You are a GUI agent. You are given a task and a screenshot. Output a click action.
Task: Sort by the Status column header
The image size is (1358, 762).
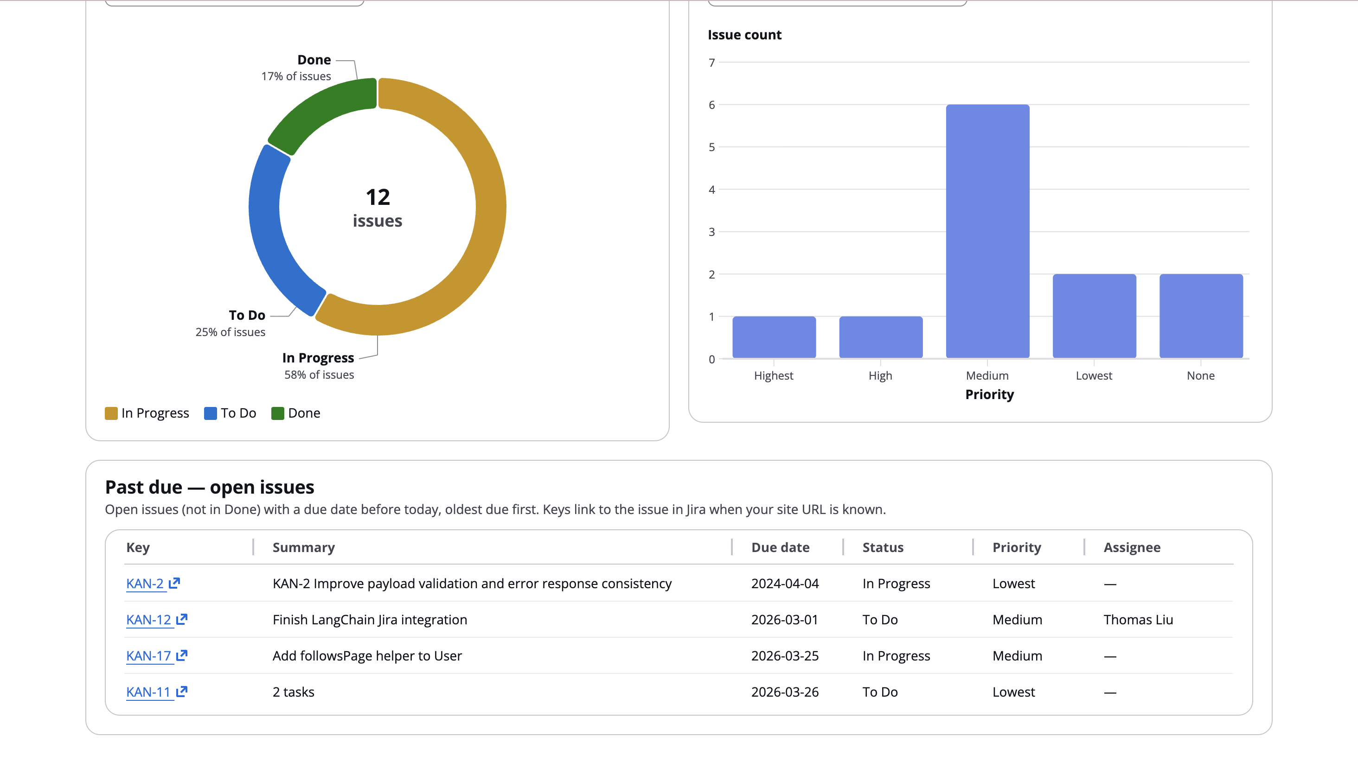click(x=883, y=547)
